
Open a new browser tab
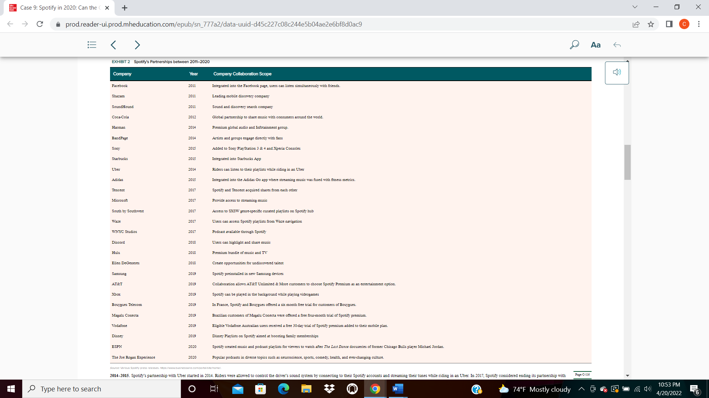(x=124, y=8)
